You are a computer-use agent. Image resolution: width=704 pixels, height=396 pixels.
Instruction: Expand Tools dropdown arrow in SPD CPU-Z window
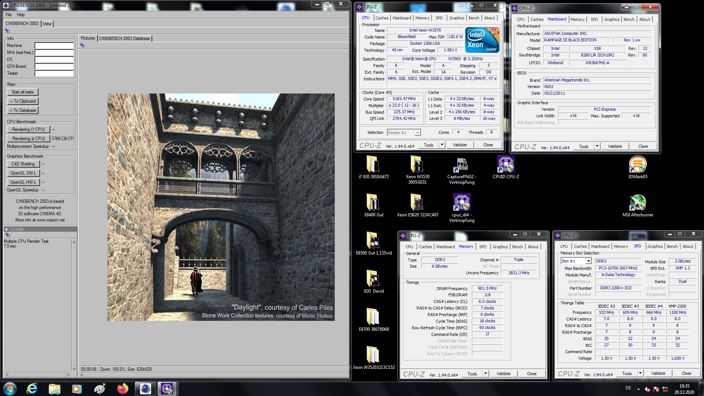point(640,373)
